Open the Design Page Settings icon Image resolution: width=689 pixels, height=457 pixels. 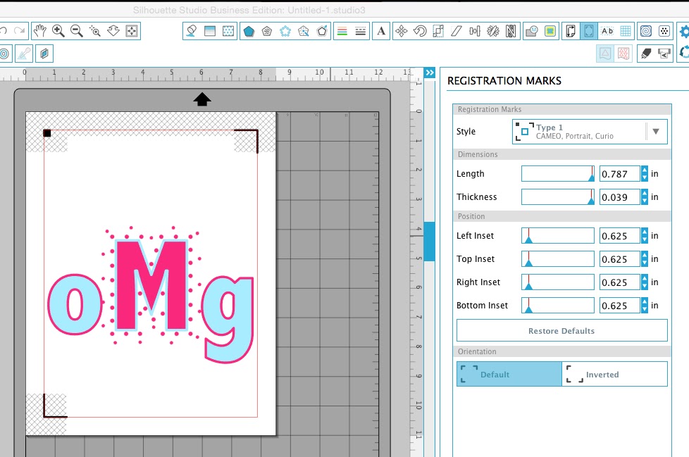tap(571, 31)
